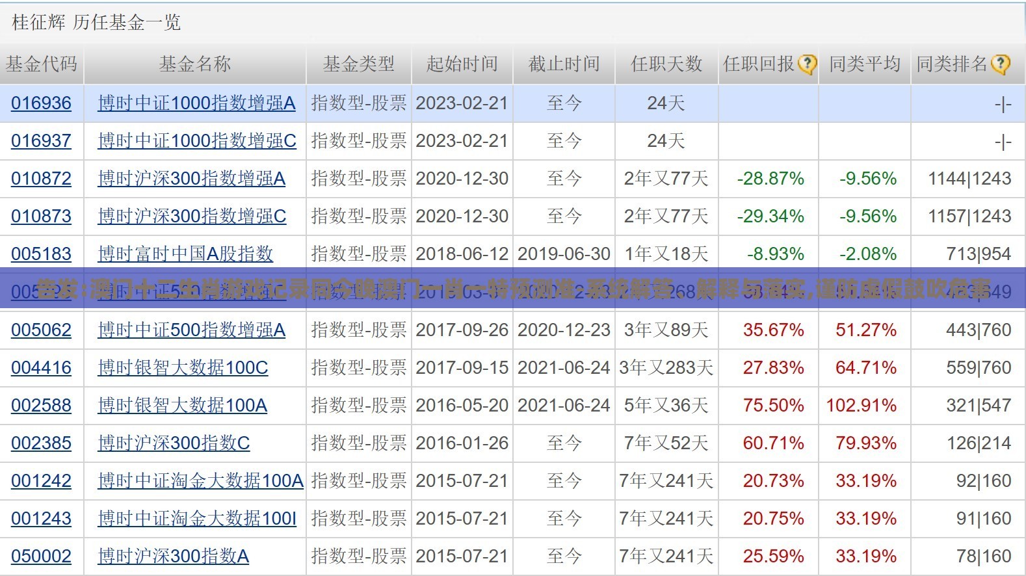Open fund code 001243 link
The width and height of the screenshot is (1026, 576).
pos(41,519)
